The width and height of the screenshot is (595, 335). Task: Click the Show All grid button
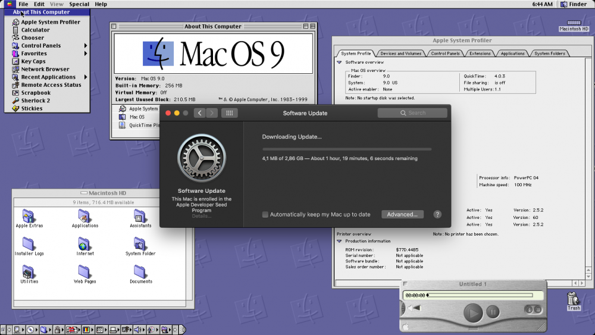[229, 113]
